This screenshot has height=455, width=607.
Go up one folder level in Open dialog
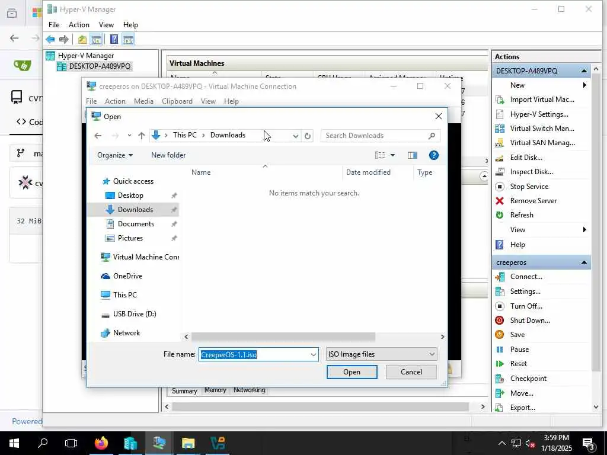[141, 136]
